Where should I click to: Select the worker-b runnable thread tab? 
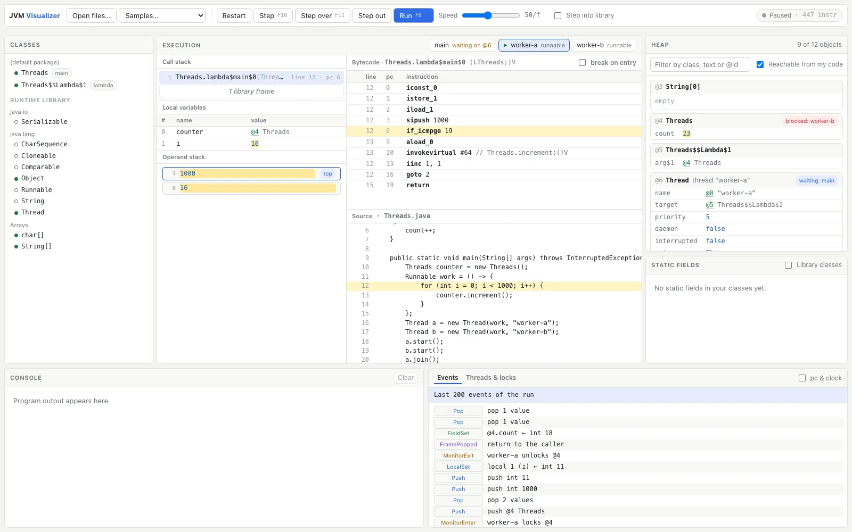604,45
